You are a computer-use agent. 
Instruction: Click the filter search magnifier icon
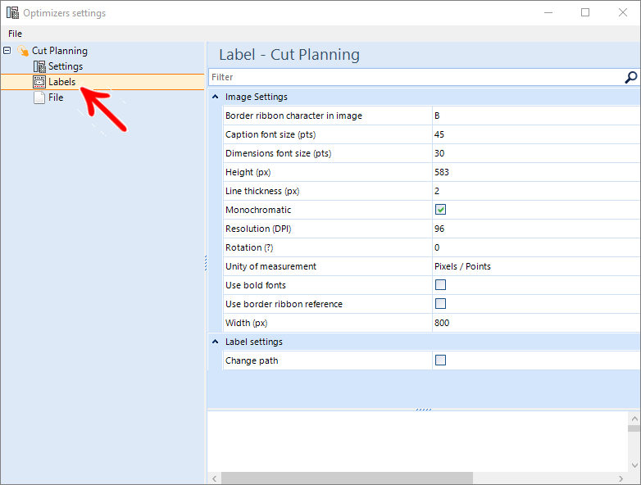click(631, 77)
